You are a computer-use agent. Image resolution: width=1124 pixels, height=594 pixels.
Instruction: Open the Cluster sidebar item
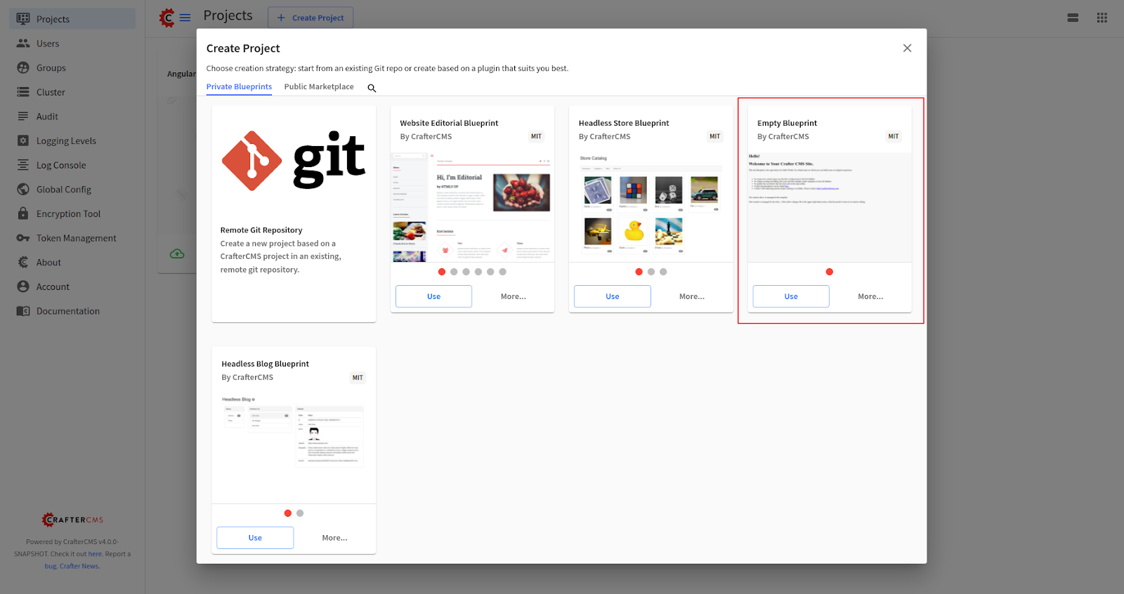point(51,92)
